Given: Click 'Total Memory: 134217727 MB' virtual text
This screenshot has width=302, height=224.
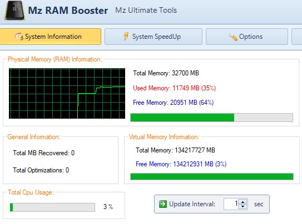Looking at the screenshot, I should (x=175, y=150).
